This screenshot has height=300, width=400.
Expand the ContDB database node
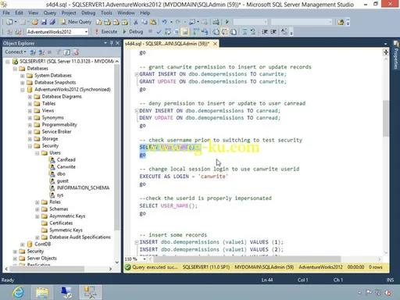tap(23, 245)
